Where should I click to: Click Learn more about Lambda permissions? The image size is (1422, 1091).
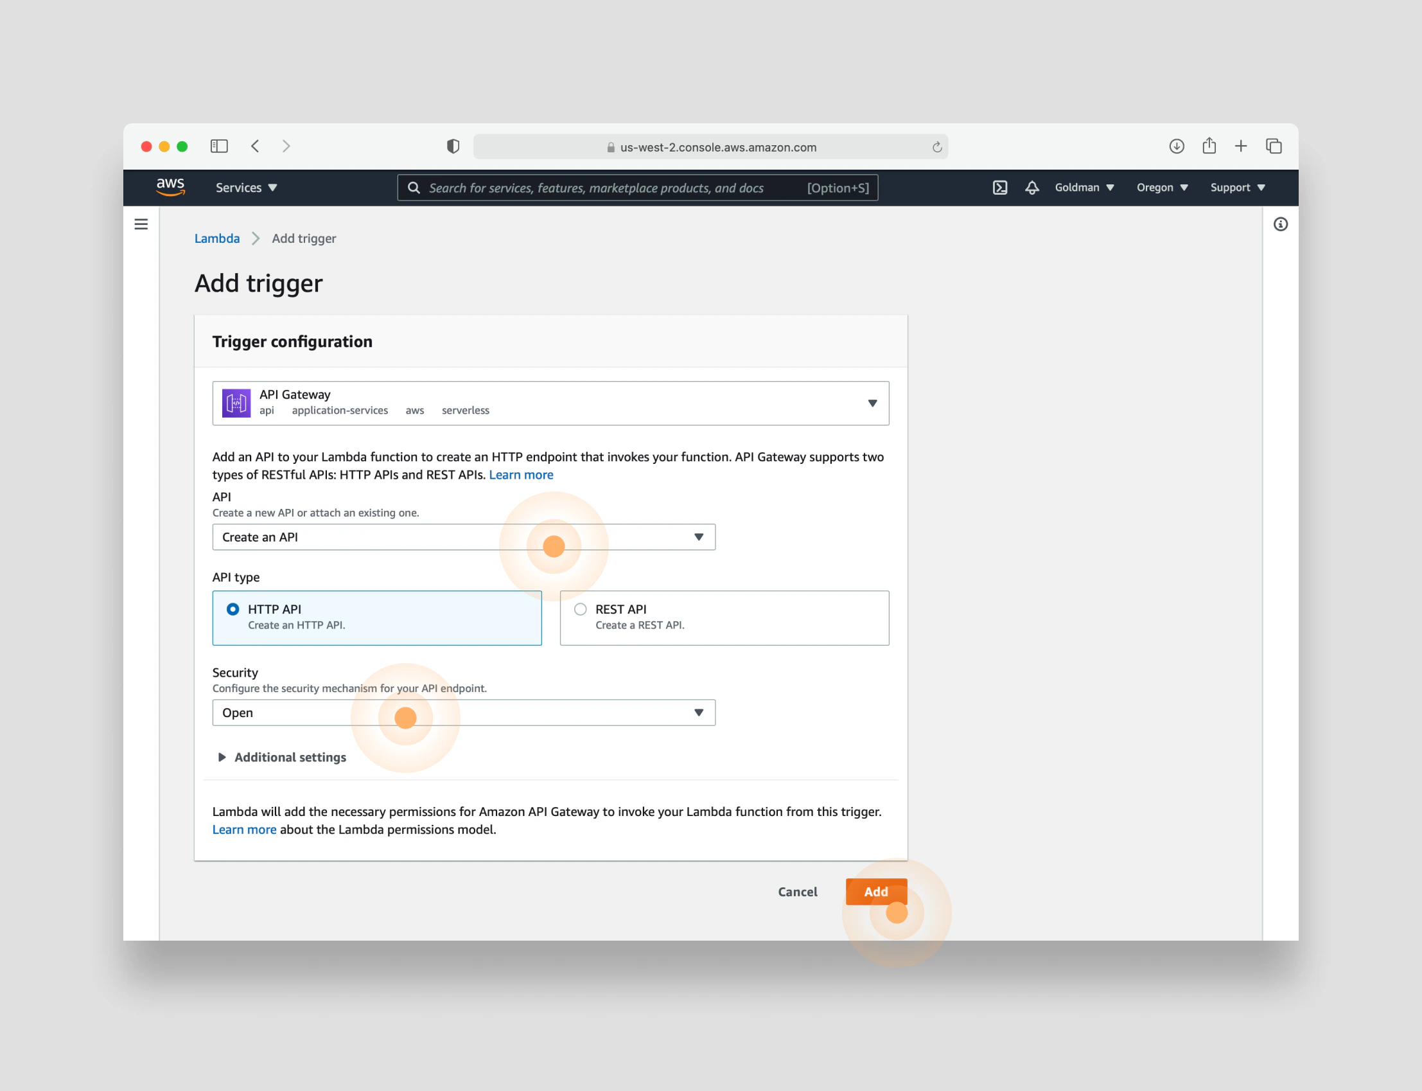click(x=244, y=829)
